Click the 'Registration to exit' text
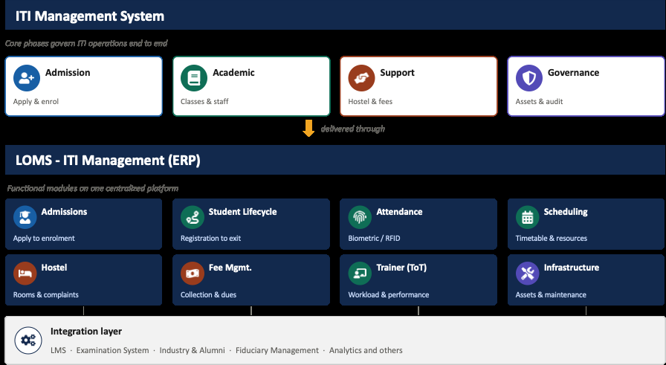The image size is (666, 365). (x=210, y=239)
